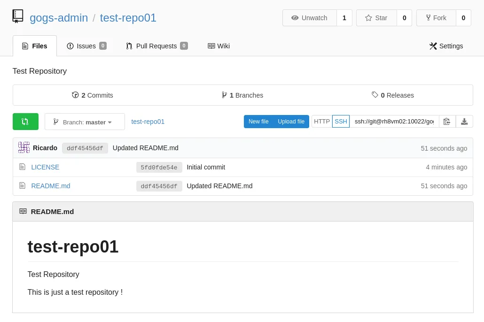Collapse the README.md preview panel
Screen dimensions: 484x322
[23, 211]
